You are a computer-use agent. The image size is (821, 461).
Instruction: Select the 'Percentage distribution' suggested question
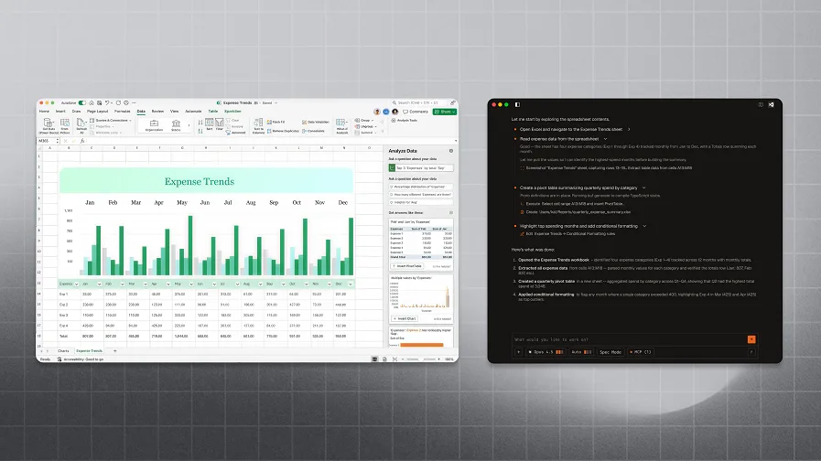[421, 187]
